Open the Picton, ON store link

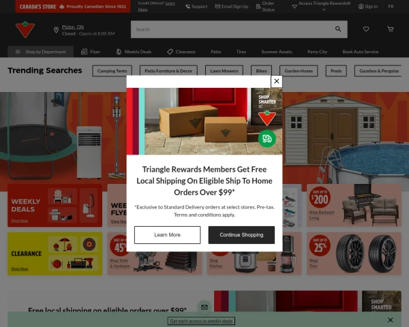point(73,27)
